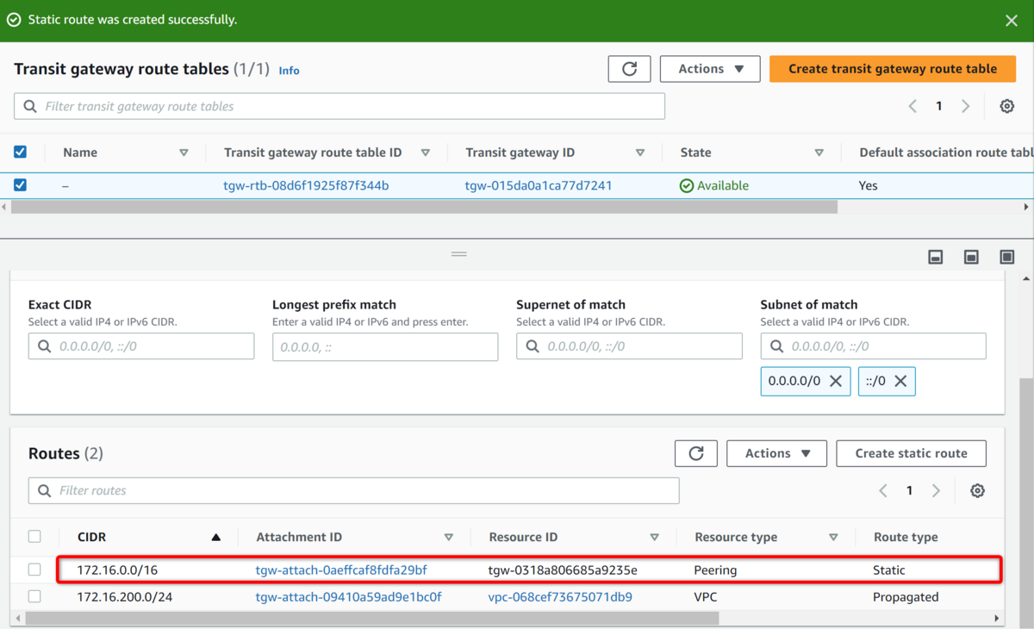This screenshot has height=629, width=1034.
Task: Sort by Name column
Action: point(184,153)
